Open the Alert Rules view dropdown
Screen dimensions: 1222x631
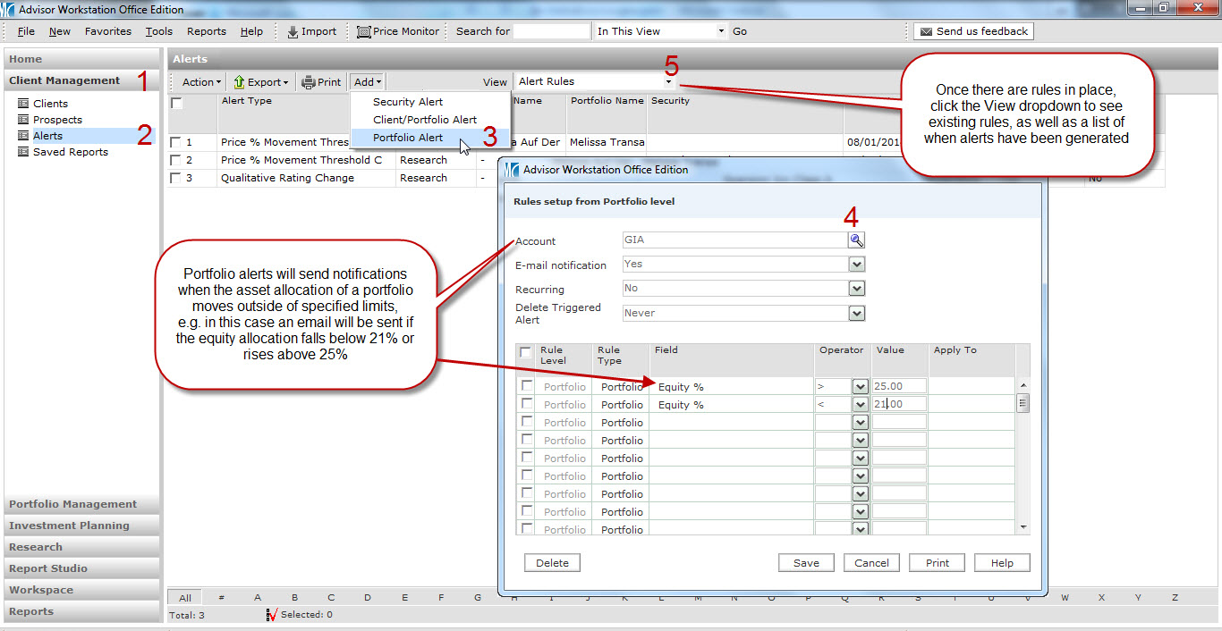[x=668, y=81]
